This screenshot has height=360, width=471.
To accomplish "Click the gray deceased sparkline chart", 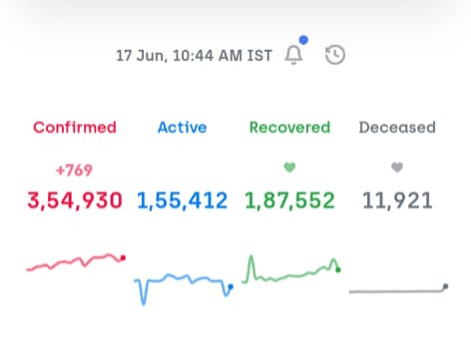I will pyautogui.click(x=398, y=288).
